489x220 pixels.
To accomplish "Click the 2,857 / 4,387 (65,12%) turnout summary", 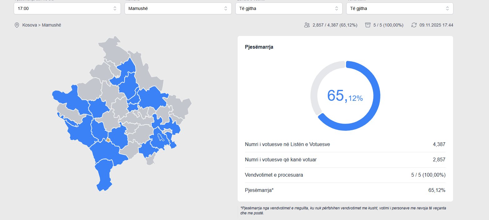I will point(335,25).
